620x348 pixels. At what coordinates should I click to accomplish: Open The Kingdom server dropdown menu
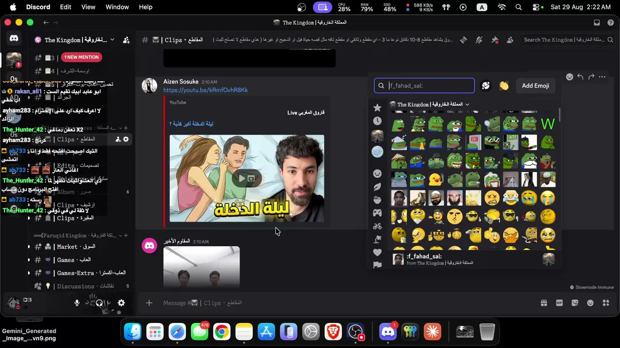(x=76, y=40)
